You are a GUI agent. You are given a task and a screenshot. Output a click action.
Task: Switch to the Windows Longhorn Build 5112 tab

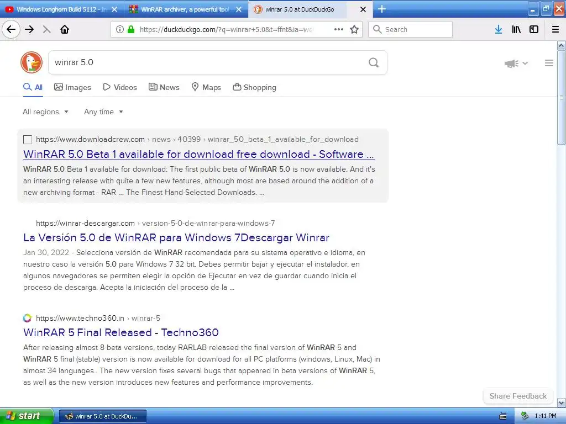(62, 9)
